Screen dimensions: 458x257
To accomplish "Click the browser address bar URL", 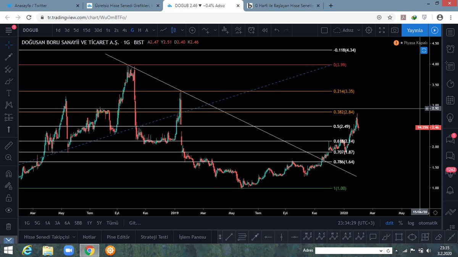I will point(87,18).
